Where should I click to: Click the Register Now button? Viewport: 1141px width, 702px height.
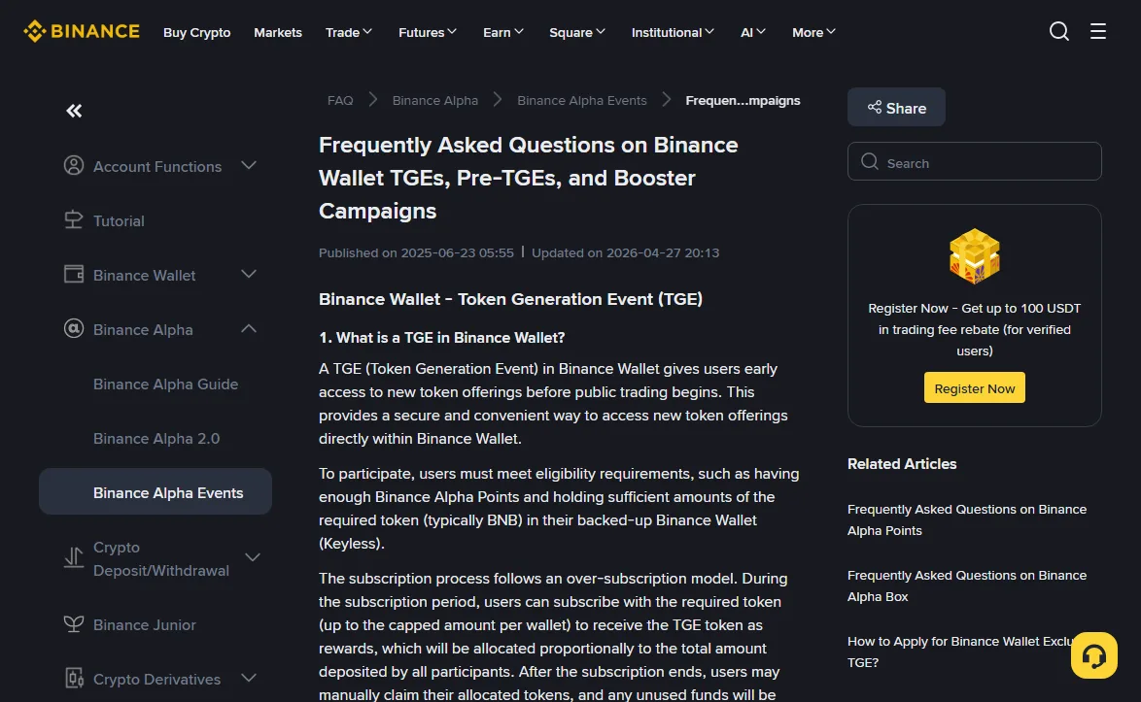[975, 388]
